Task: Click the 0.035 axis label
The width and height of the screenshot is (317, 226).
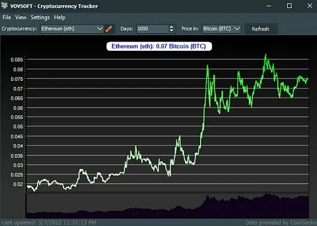Action: coord(17,156)
